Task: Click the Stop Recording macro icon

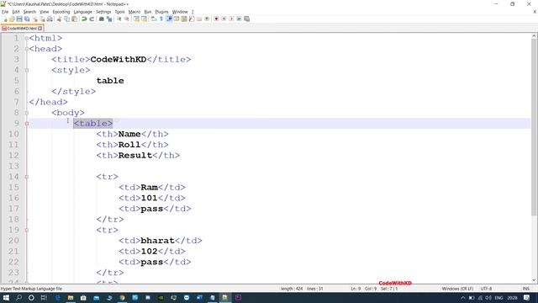Action: (x=224, y=19)
